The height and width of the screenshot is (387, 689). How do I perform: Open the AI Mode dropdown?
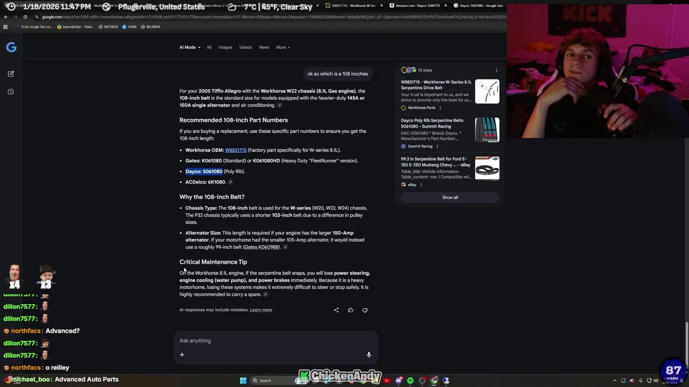(x=189, y=47)
